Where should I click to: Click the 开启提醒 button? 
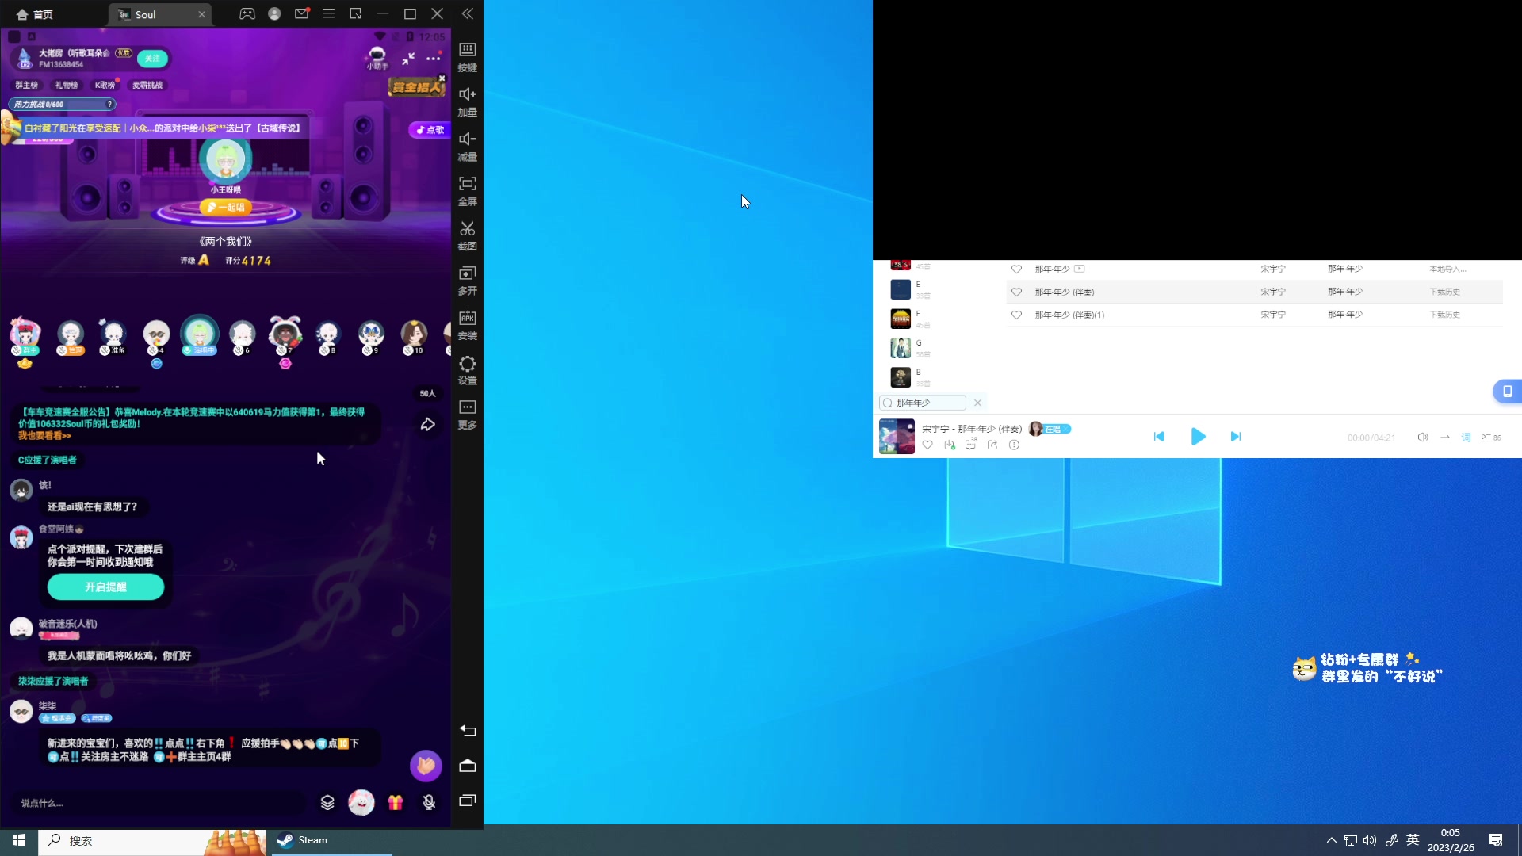coord(105,587)
